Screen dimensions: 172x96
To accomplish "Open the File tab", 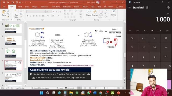I will pos(4,7).
